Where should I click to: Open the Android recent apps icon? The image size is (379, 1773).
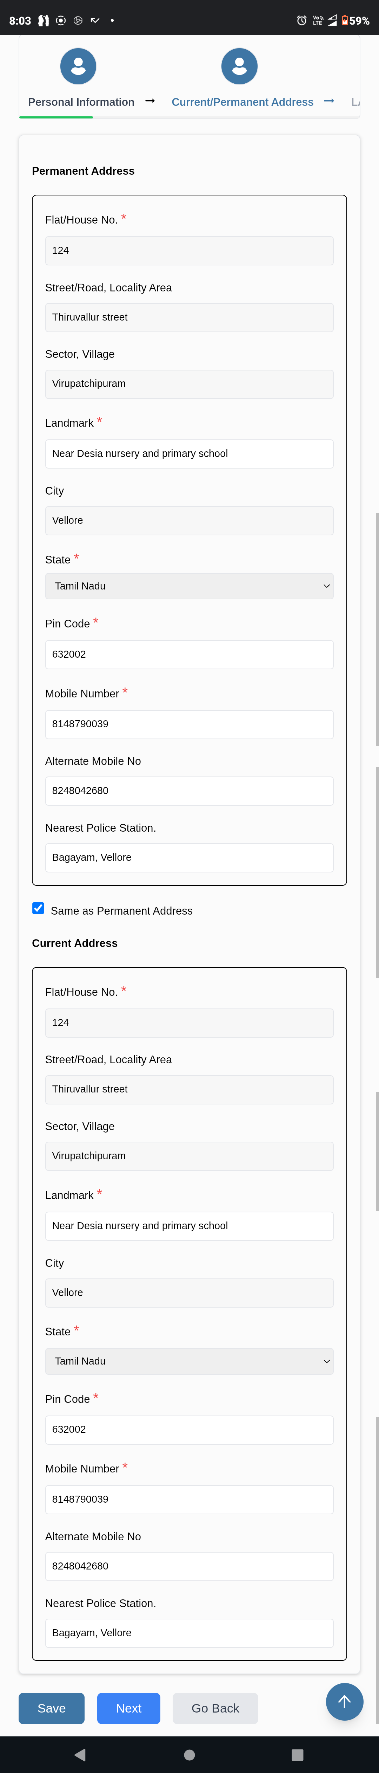297,1754
